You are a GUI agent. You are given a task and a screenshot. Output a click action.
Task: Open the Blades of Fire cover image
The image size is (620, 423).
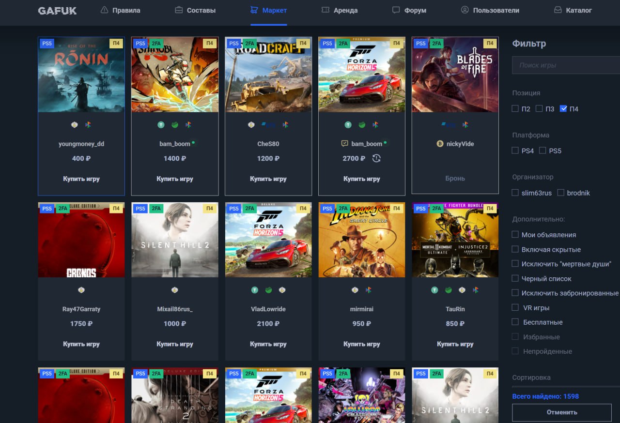coord(455,75)
